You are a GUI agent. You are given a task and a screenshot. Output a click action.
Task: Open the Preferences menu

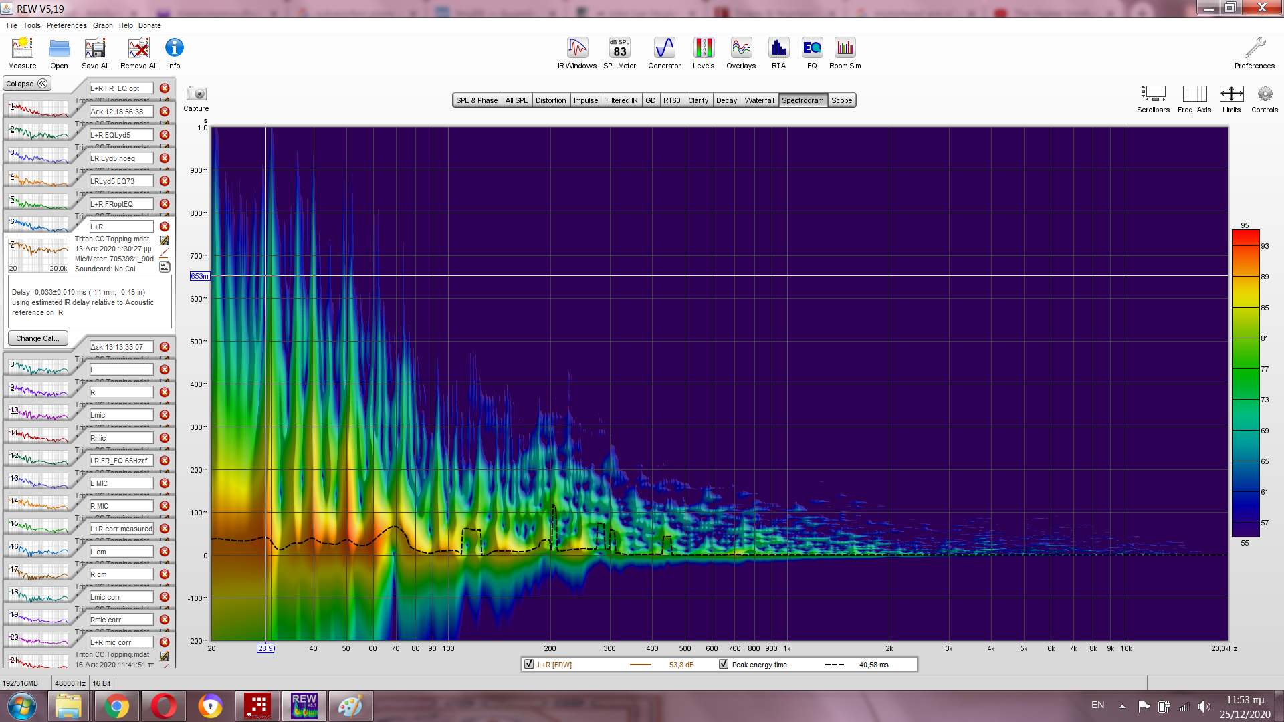[66, 25]
